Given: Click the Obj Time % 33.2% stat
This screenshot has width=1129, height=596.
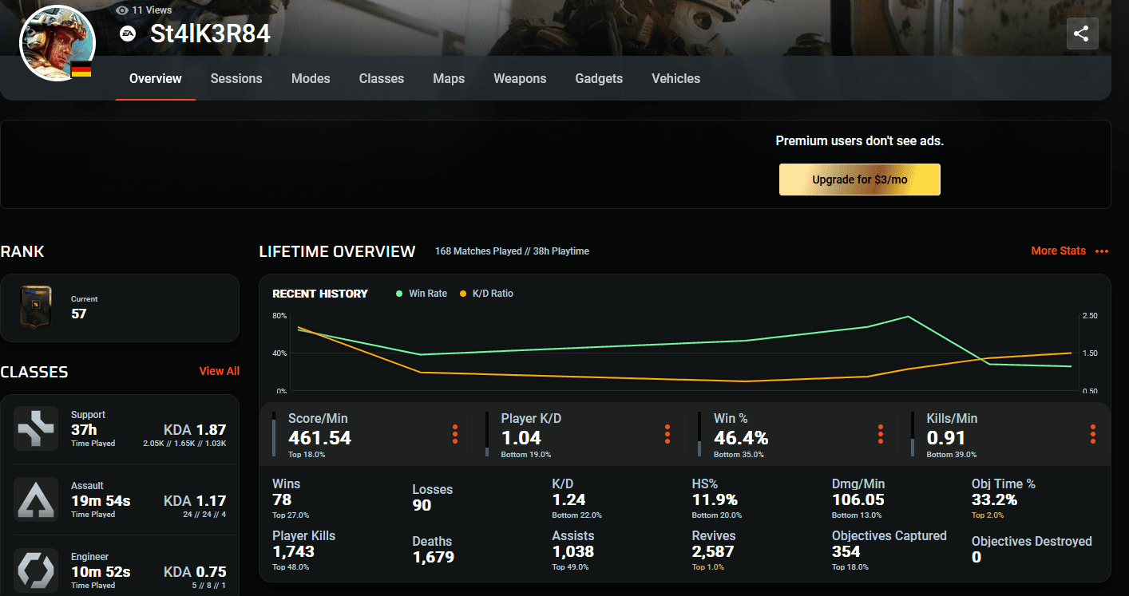Looking at the screenshot, I should click(x=1004, y=499).
